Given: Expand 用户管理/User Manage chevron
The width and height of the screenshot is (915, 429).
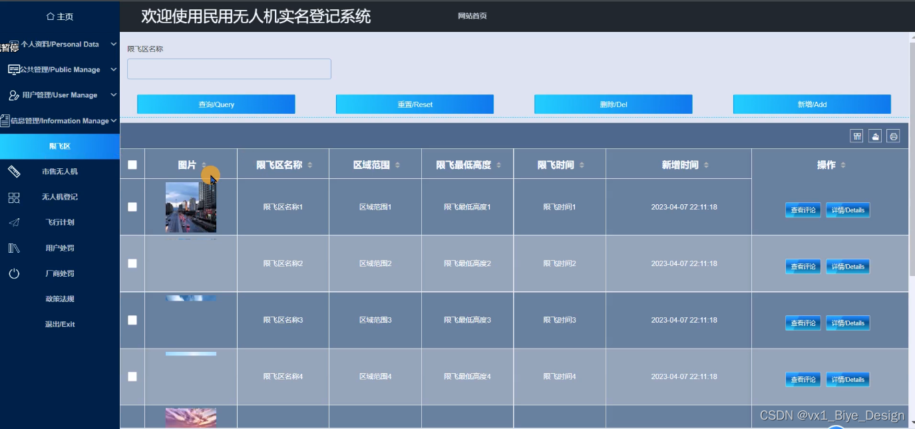Looking at the screenshot, I should pos(114,95).
